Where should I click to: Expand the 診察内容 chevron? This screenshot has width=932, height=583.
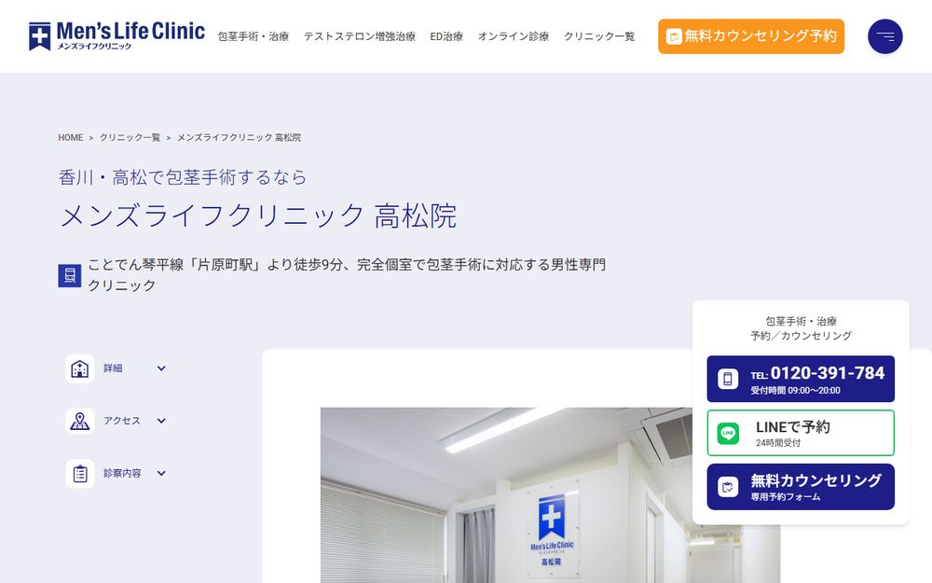pos(161,473)
